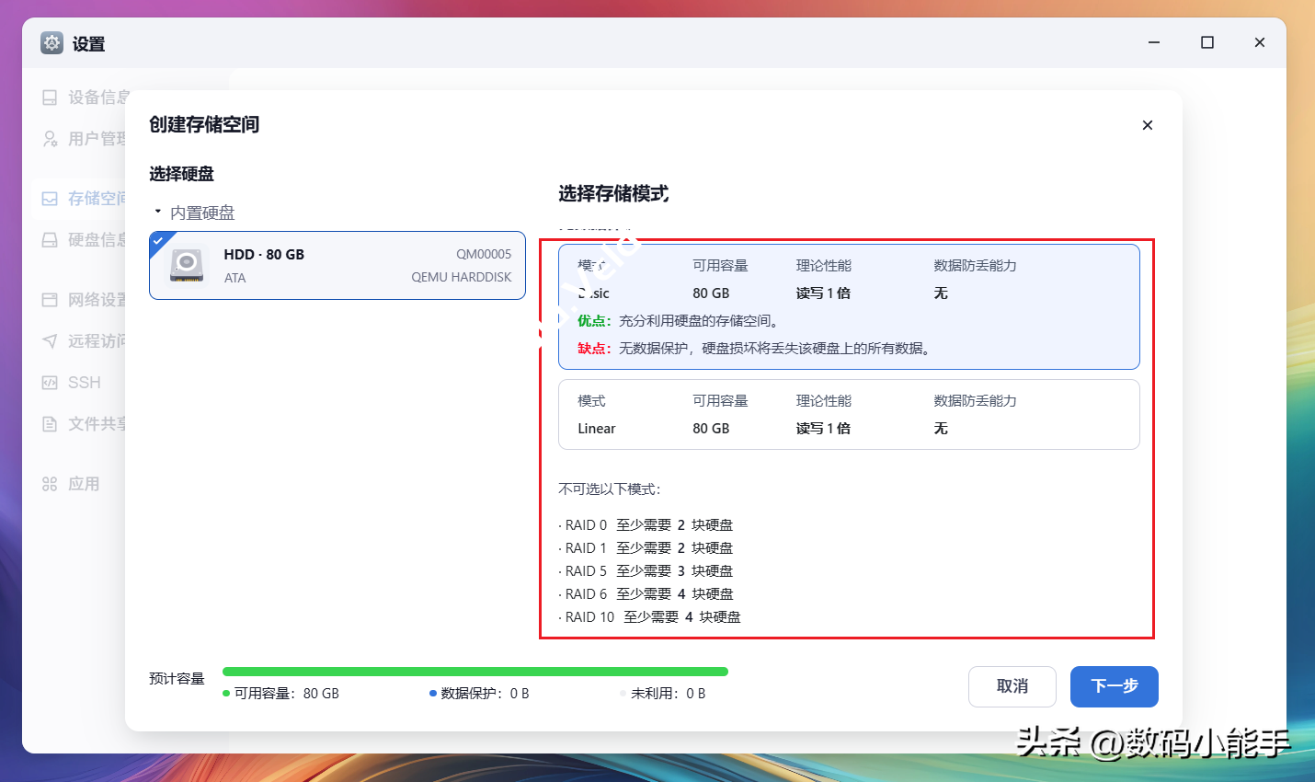
Task: Uncheck the HDD 80 GB disk checkmark
Action: tap(159, 241)
